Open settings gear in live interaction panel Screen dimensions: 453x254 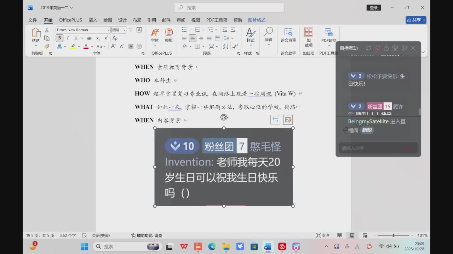[x=404, y=48]
